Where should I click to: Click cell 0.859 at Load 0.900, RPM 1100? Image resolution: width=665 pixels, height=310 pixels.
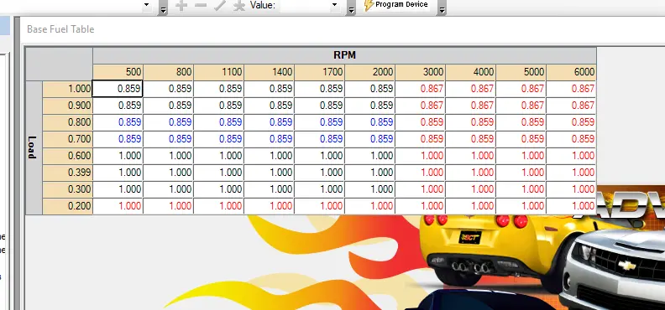[x=219, y=106]
